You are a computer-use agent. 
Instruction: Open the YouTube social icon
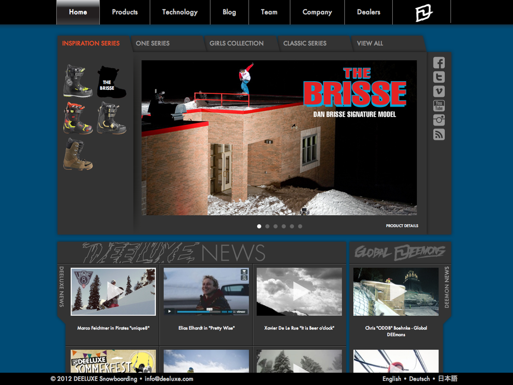439,106
